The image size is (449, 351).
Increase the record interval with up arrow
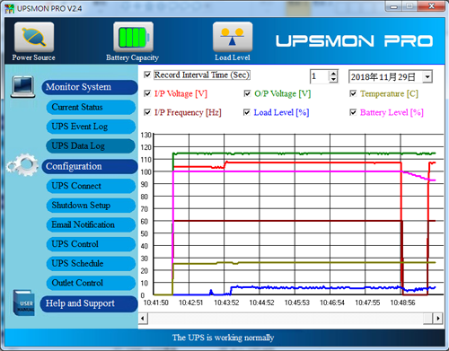pos(333,74)
